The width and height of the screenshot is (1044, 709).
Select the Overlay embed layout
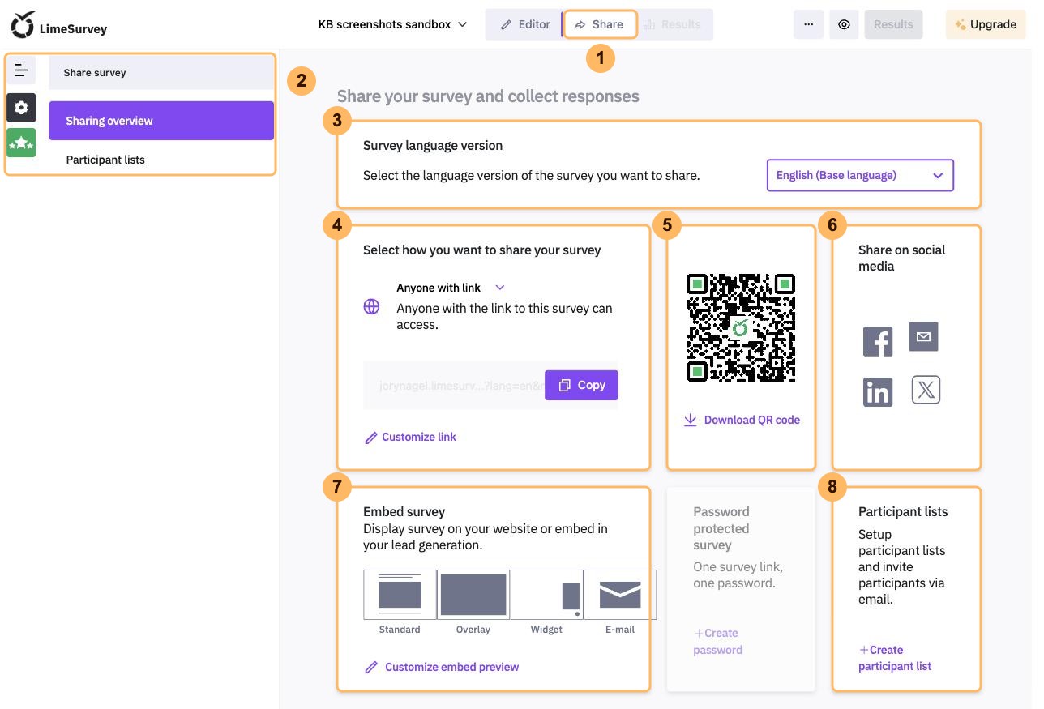[473, 595]
